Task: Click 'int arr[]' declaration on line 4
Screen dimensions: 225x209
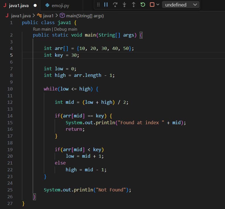Action: pyautogui.click(x=56, y=48)
